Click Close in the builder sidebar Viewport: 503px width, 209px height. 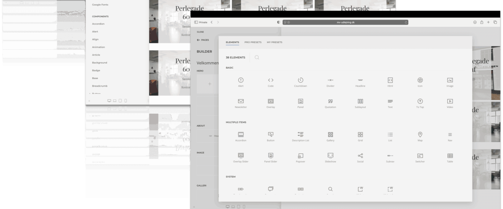[x=200, y=31]
